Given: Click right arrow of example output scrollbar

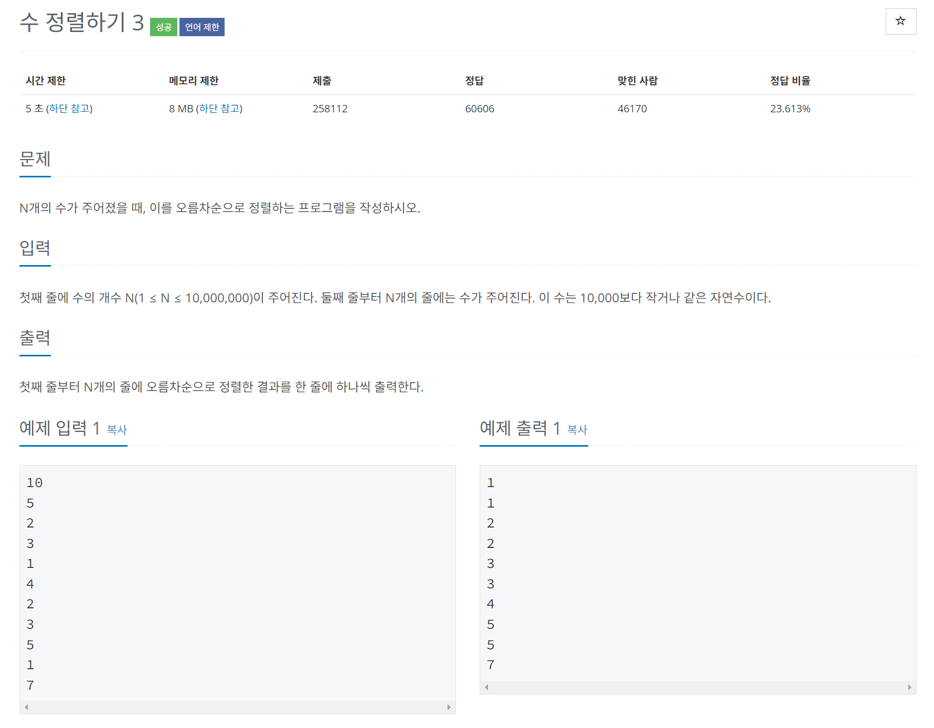Looking at the screenshot, I should (x=909, y=687).
